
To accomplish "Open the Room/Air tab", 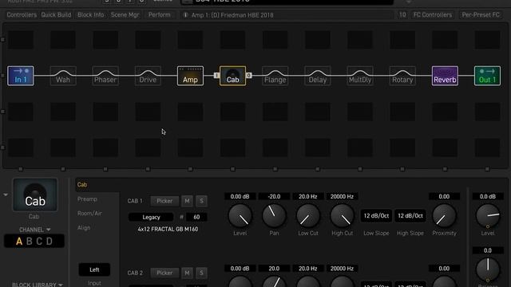I will point(89,214).
